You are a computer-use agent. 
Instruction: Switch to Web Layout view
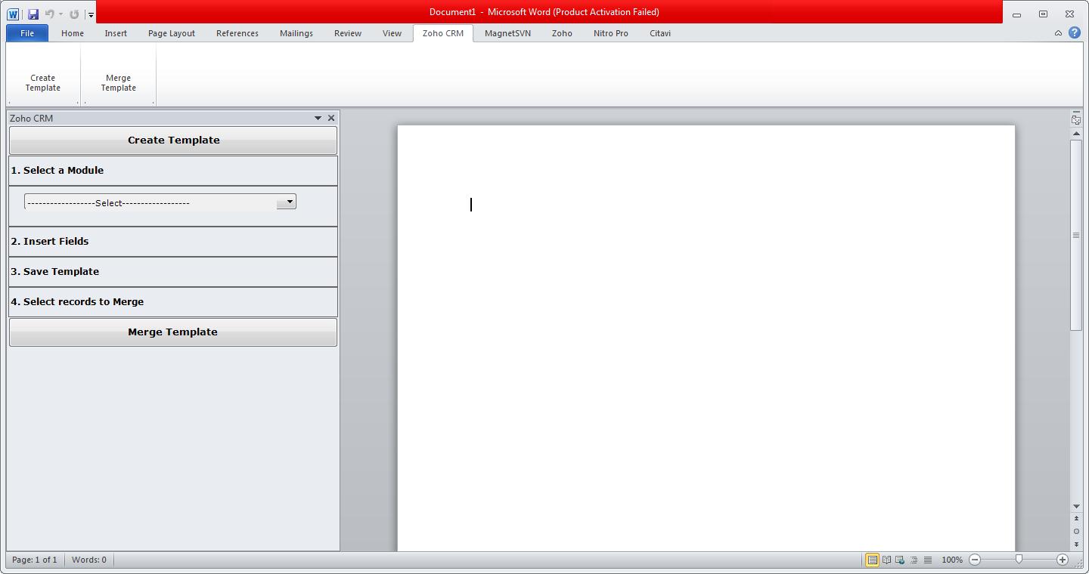899,560
